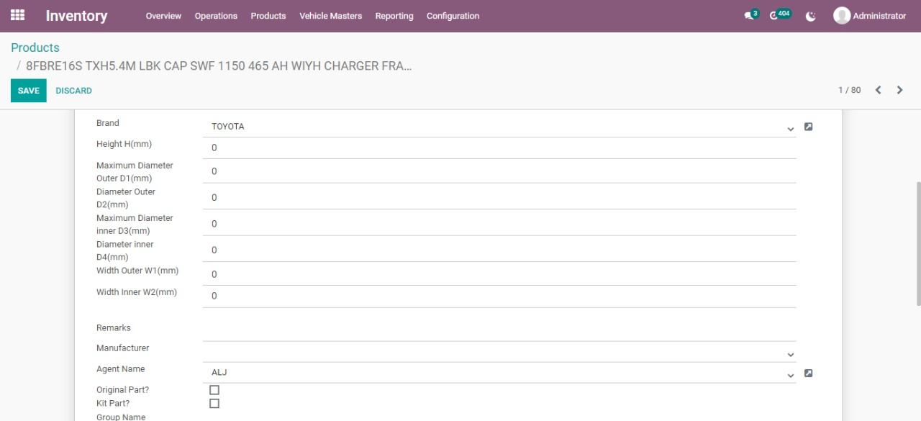Open the conversations messages icon

[749, 16]
